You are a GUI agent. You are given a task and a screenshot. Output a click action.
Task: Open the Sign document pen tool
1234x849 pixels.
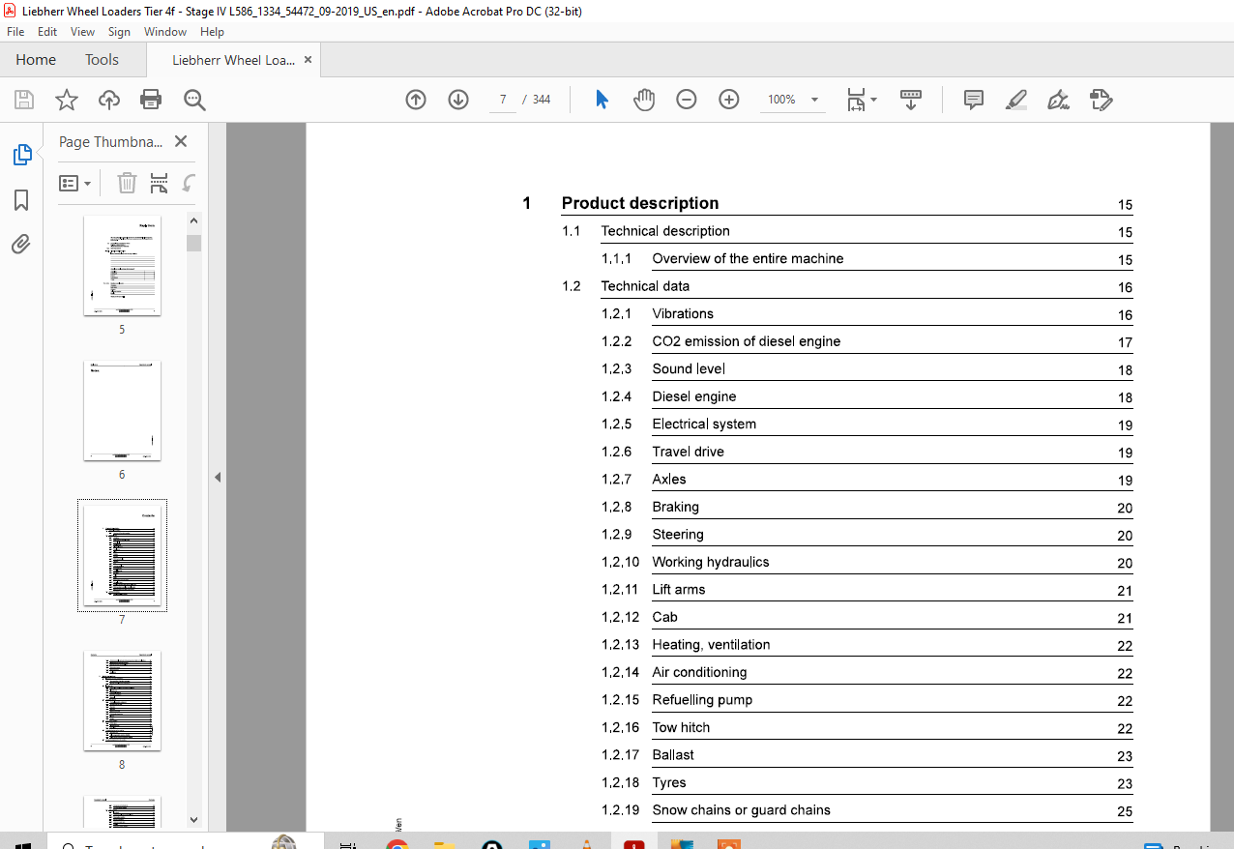[x=1058, y=100]
